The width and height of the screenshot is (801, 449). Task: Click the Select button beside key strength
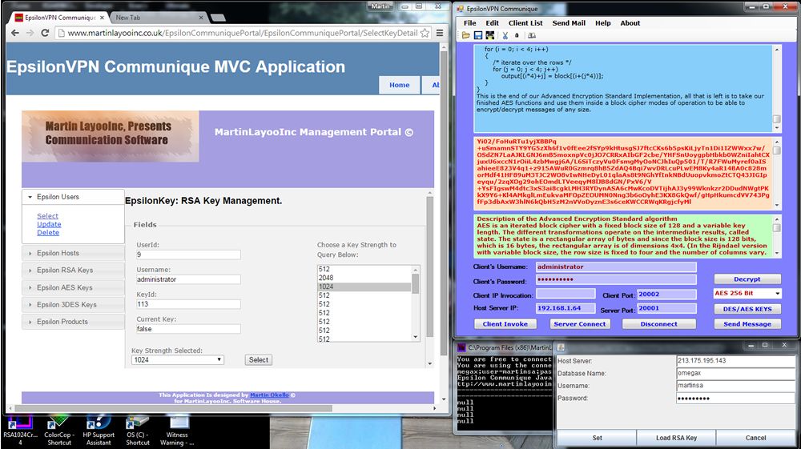[259, 359]
